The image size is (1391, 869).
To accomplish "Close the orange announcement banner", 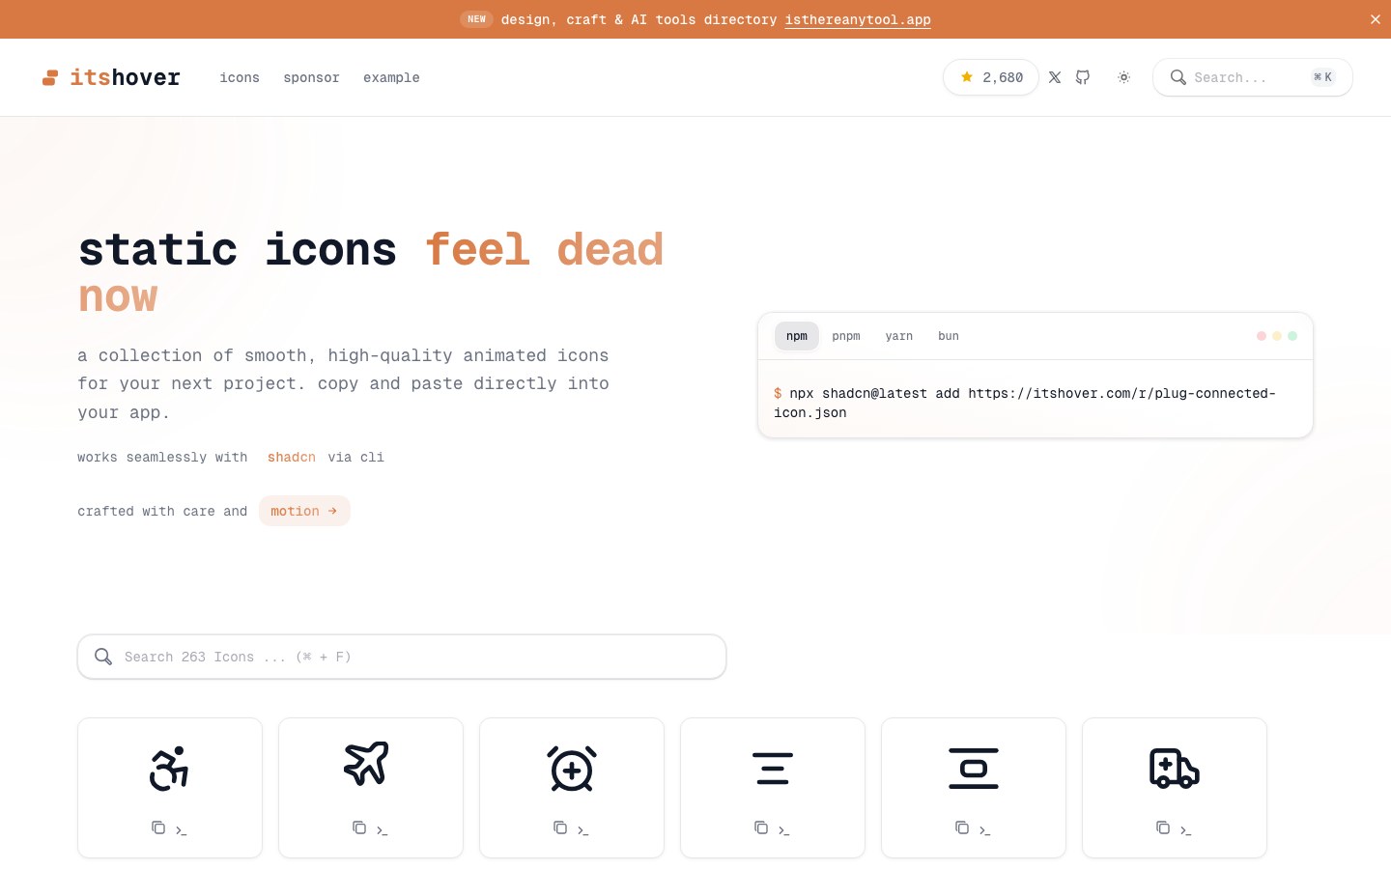I will click(x=1376, y=19).
